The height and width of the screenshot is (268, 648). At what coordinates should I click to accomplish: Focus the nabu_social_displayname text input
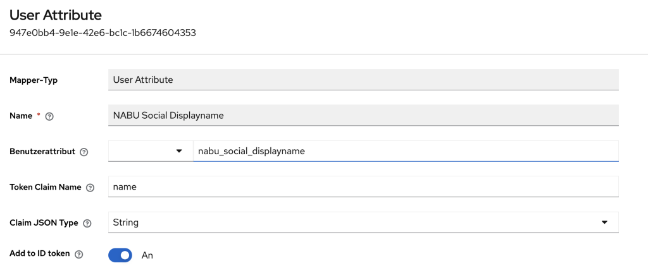point(405,151)
